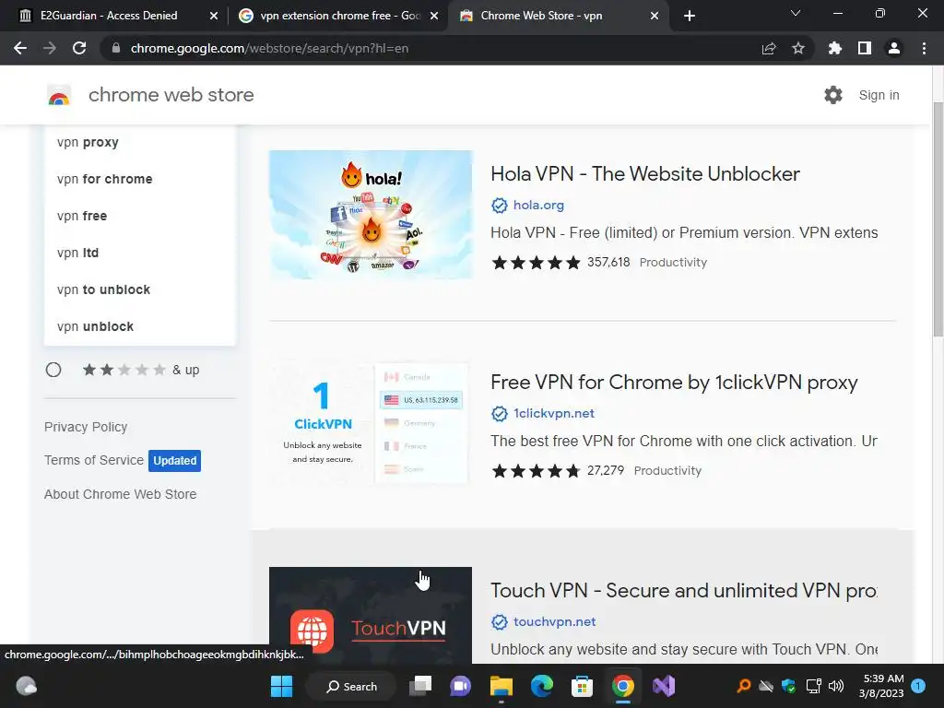
Task: Click the forward navigation arrow
Action: point(50,48)
